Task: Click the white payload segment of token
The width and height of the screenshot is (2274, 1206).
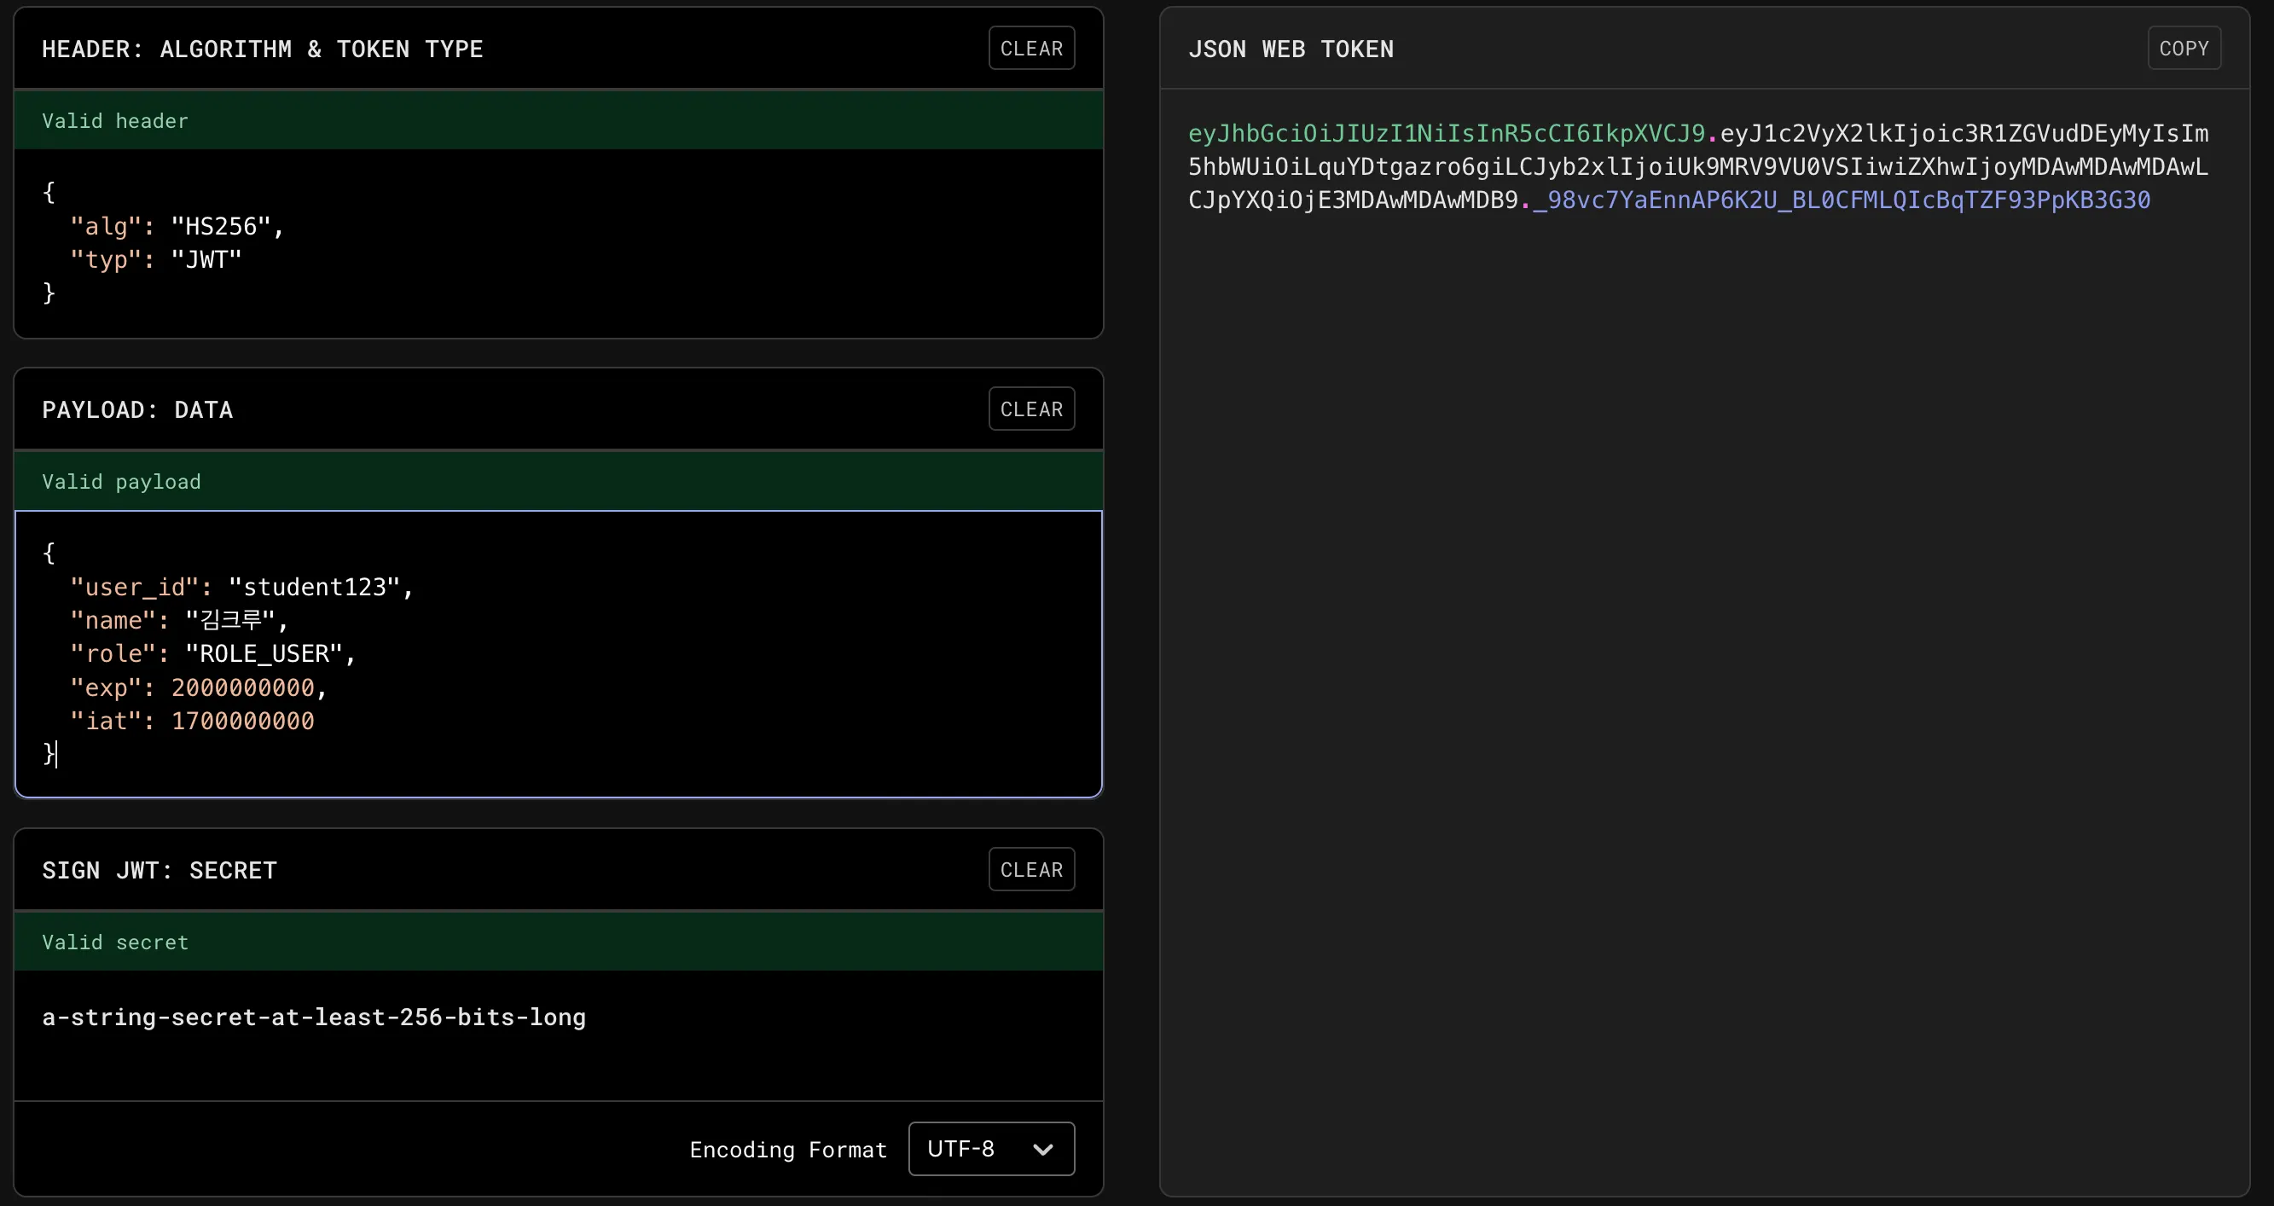Action: coord(1697,167)
